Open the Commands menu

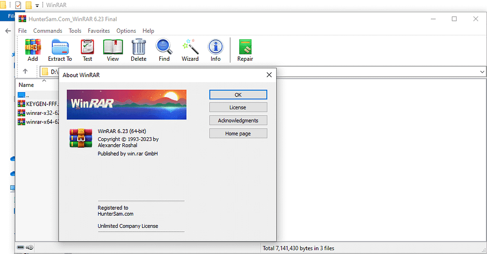48,31
